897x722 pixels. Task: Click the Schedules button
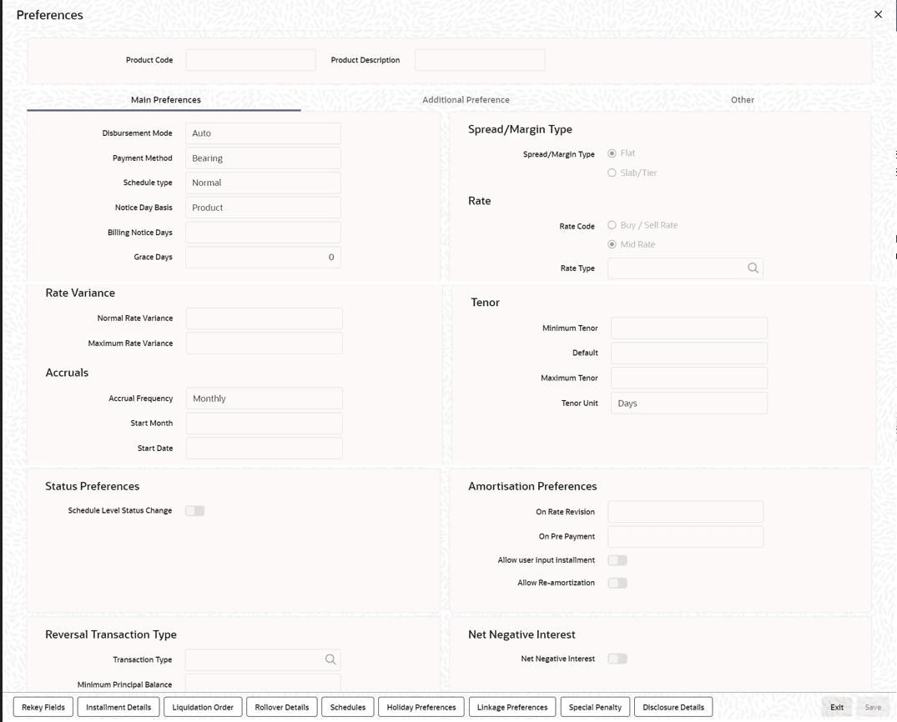[348, 707]
